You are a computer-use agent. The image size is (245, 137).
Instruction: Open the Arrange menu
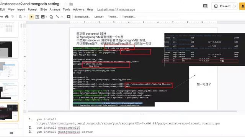click(55, 10)
